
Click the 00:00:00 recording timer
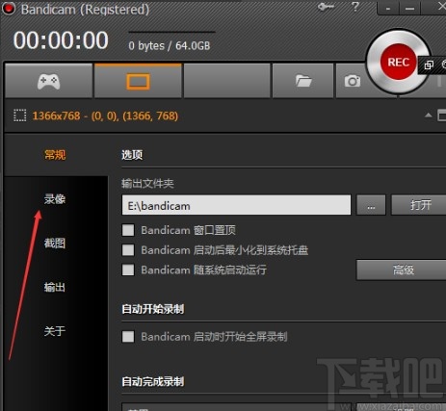tap(61, 40)
